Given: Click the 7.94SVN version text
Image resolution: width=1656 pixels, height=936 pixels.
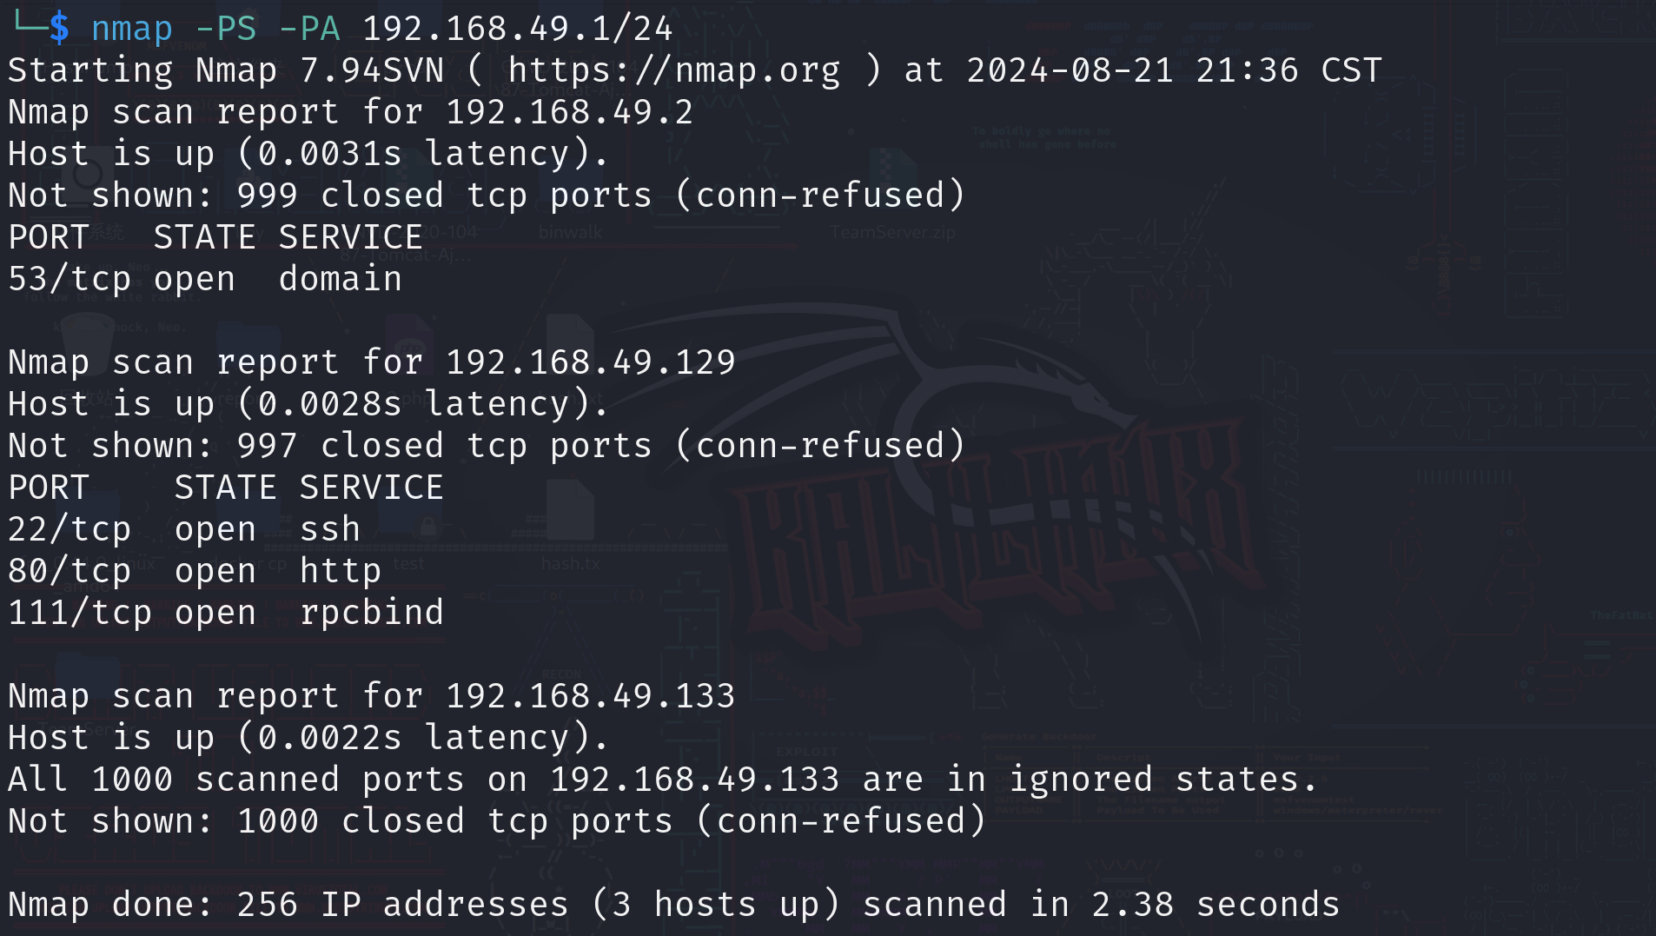Looking at the screenshot, I should click(x=372, y=70).
